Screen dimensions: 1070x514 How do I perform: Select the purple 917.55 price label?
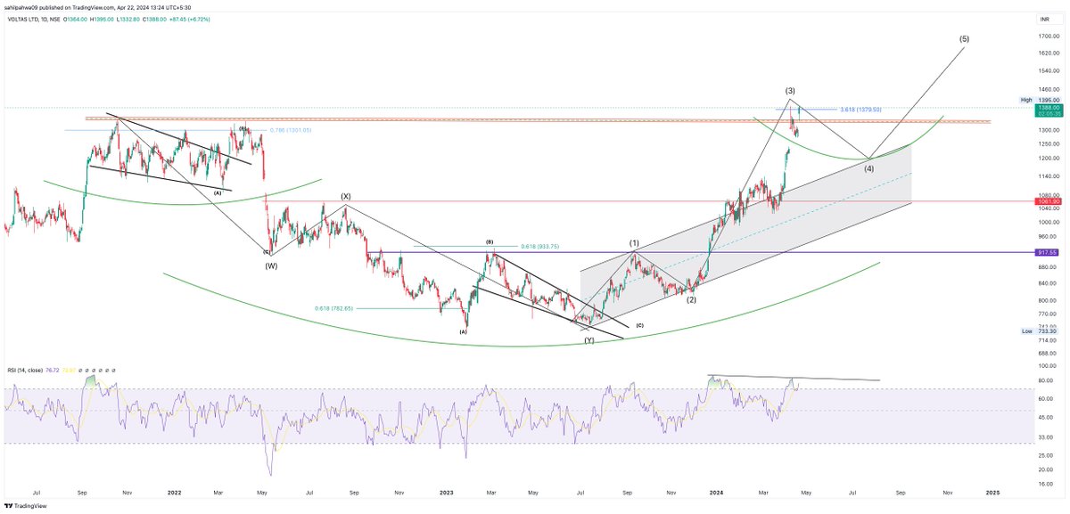coord(1047,253)
